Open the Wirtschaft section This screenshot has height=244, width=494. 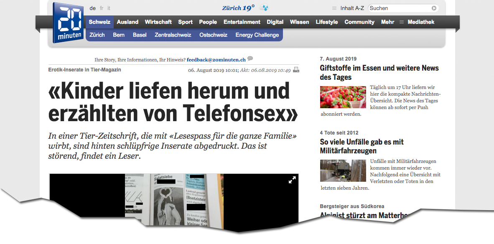click(158, 22)
